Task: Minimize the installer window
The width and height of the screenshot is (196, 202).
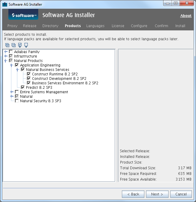Action: (x=168, y=3)
